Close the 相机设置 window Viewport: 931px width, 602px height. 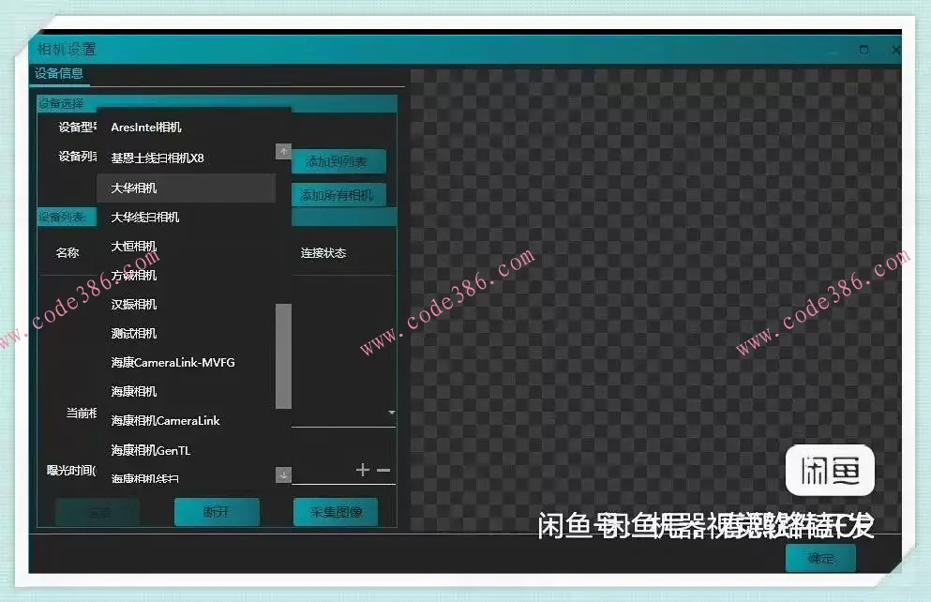896,50
